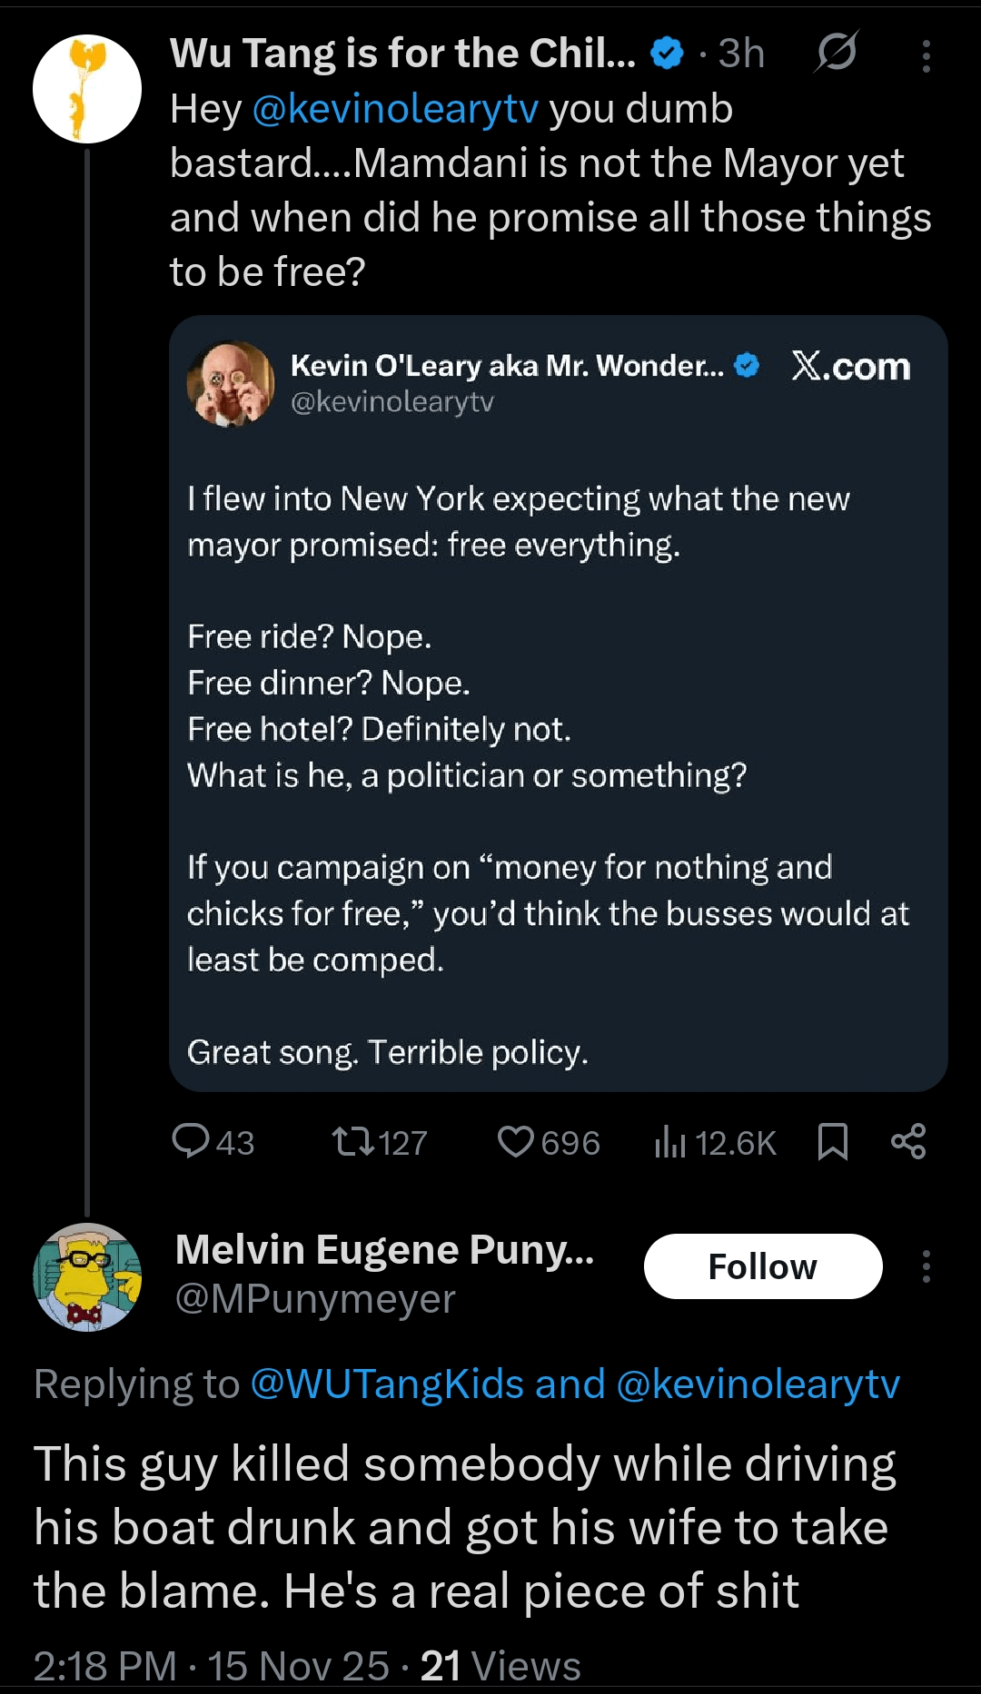Click the X.com logo in the quoted tweet
The image size is (981, 1694).
click(851, 367)
